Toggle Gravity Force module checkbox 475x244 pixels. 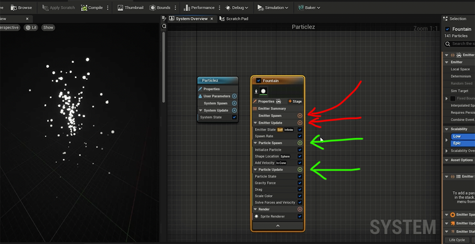[x=300, y=183]
